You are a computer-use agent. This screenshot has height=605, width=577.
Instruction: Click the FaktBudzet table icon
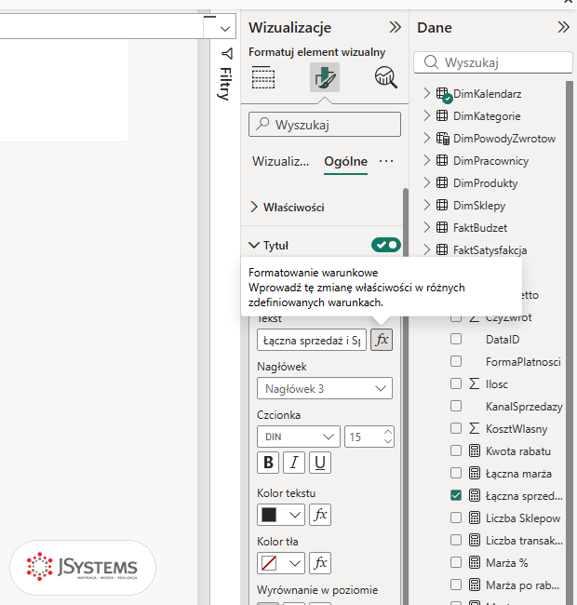click(442, 227)
